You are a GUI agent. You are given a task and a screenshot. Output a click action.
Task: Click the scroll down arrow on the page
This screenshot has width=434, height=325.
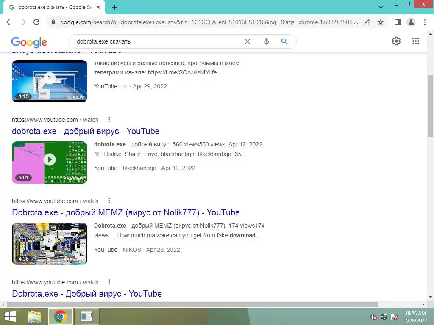coord(430,297)
